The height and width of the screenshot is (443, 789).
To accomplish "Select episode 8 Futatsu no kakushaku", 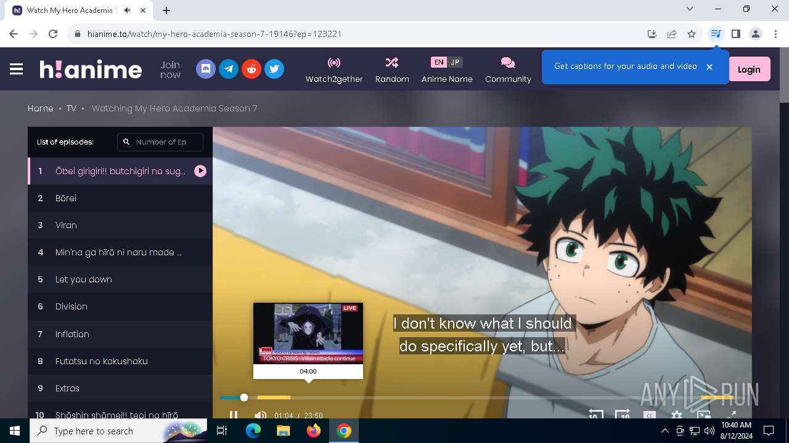I will point(120,361).
